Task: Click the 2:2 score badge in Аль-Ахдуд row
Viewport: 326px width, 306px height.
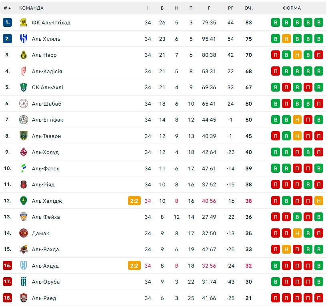Action: click(134, 266)
